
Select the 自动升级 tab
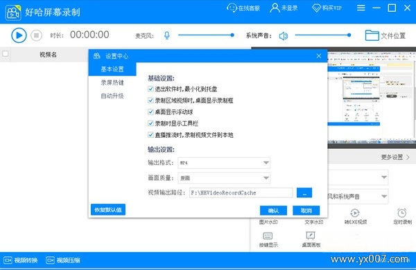(x=112, y=96)
